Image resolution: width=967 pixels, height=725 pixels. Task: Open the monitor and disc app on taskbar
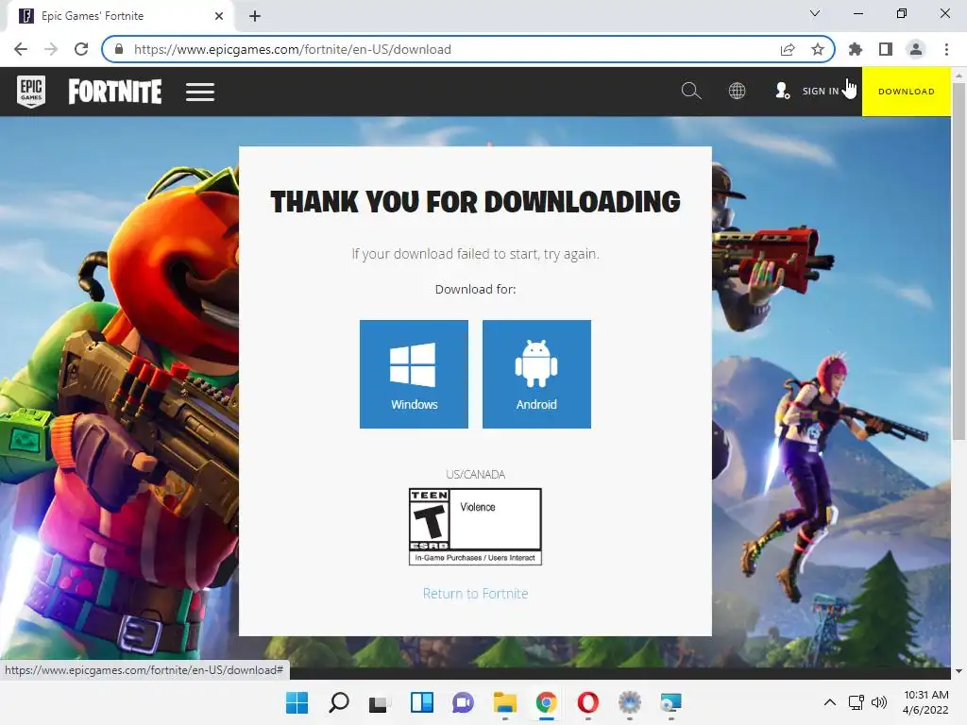coord(671,702)
